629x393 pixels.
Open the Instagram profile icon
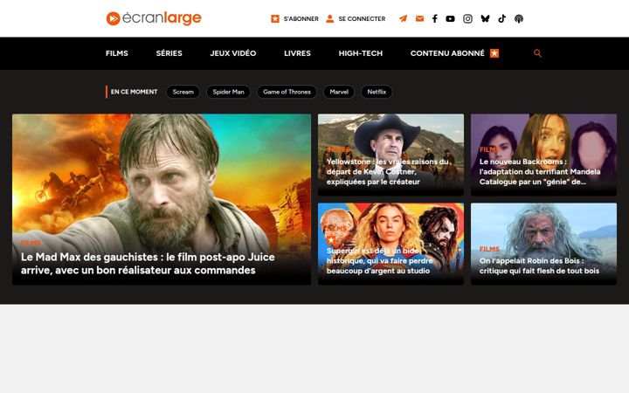[467, 19]
